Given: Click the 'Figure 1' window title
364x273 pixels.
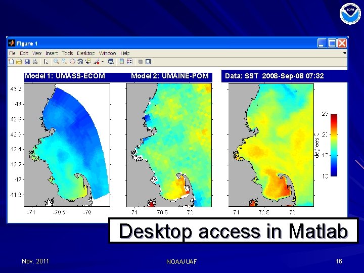Looking at the screenshot, I should (27, 43).
